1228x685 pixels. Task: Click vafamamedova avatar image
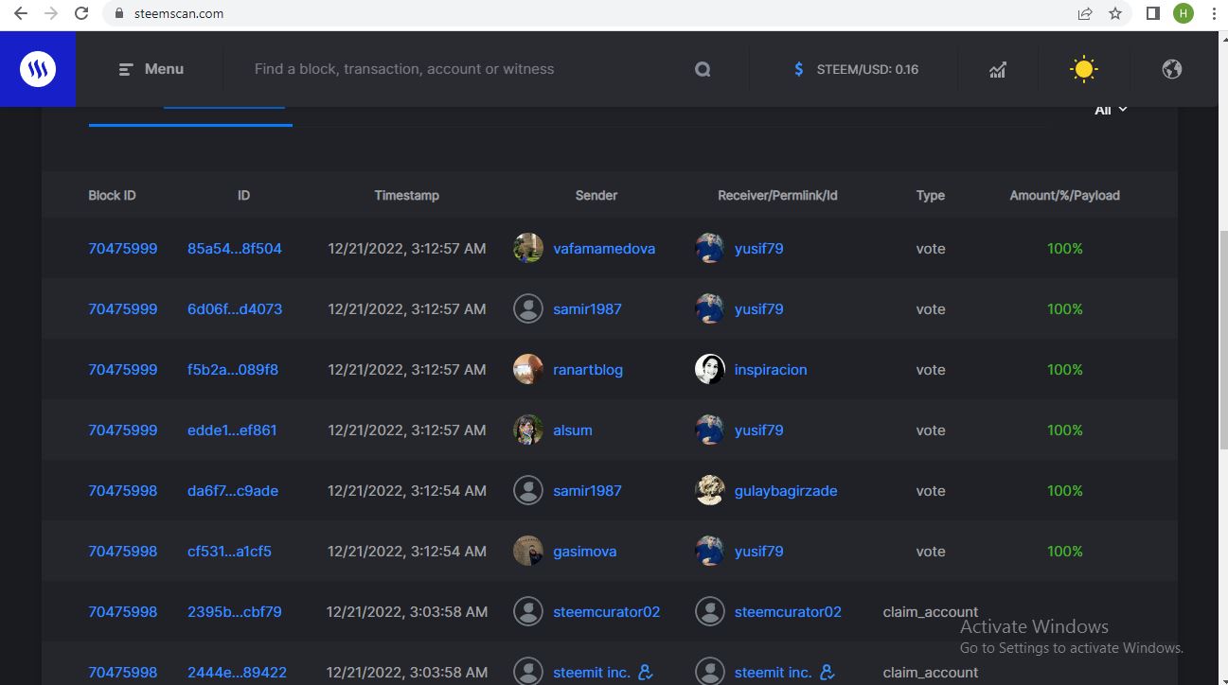point(528,248)
